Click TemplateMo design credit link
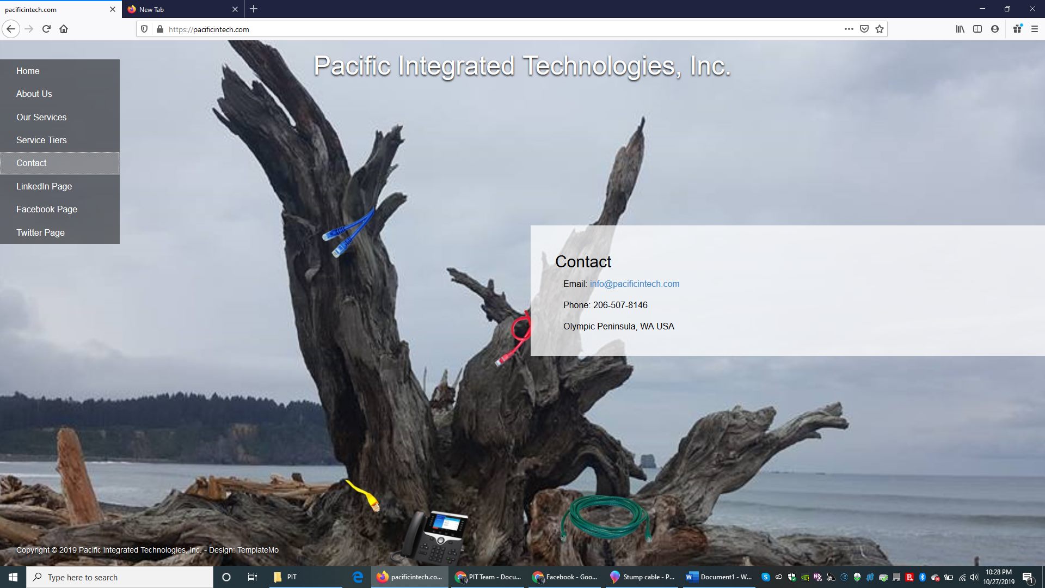This screenshot has width=1045, height=588. [258, 550]
